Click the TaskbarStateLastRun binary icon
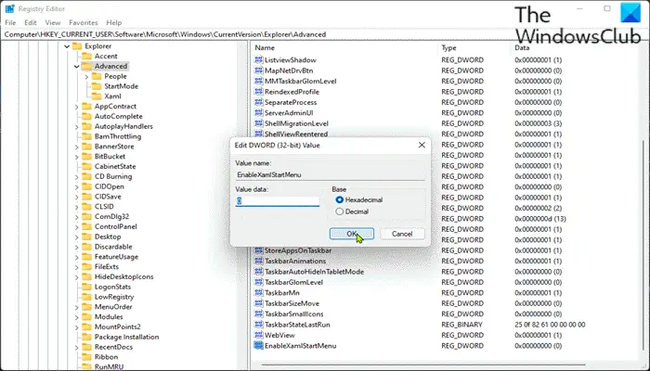Viewport: 650px width, 371px height. point(259,325)
